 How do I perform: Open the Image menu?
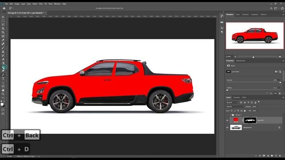pos(17,4)
